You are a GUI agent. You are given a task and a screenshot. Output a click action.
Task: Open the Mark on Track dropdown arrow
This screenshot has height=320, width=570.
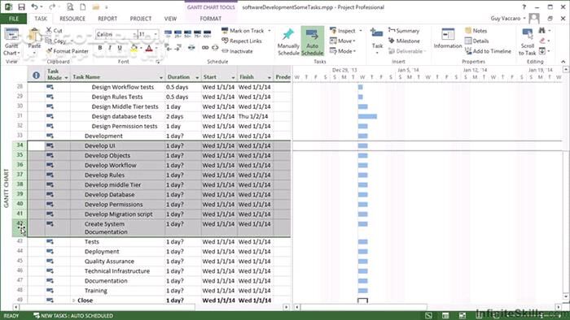270,31
